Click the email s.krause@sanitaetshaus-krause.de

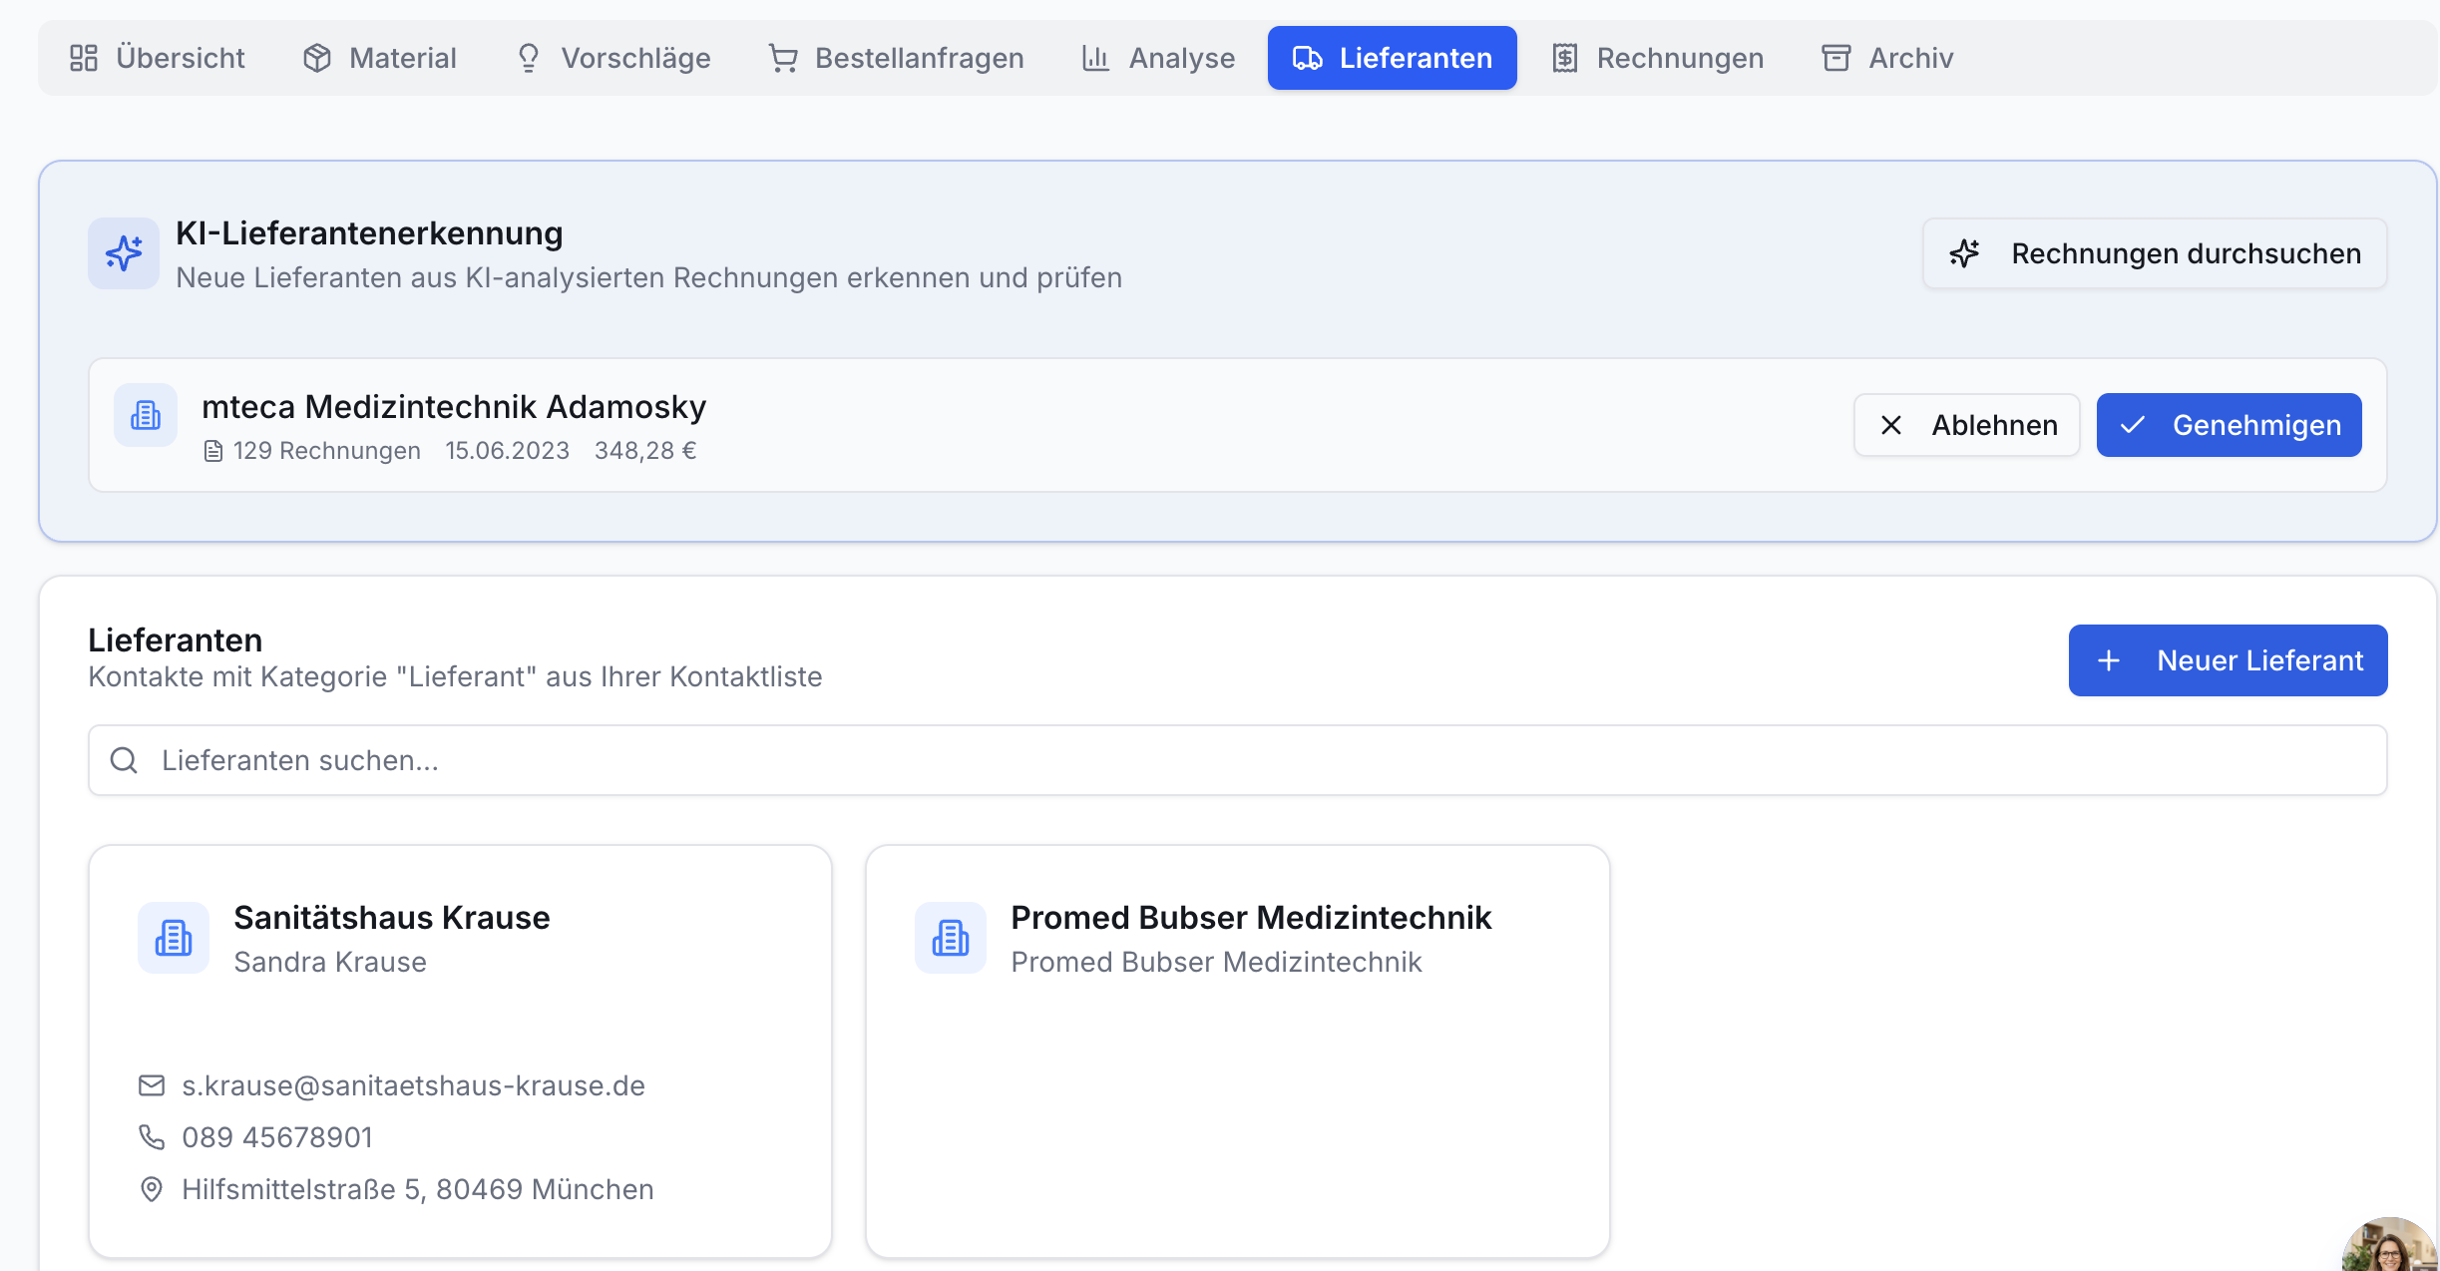click(413, 1085)
